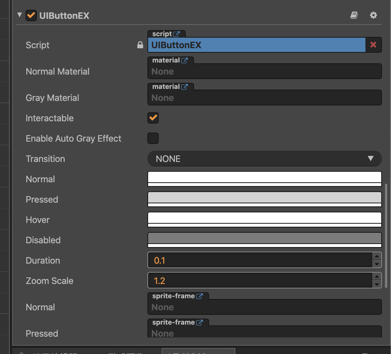Click the script type link icon

(x=176, y=34)
